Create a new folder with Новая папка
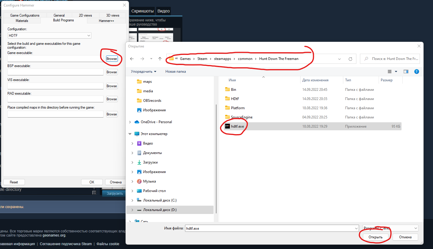This screenshot has height=249, width=433. pyautogui.click(x=176, y=72)
